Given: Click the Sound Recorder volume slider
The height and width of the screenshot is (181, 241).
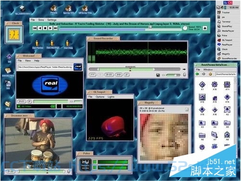Looking at the screenshot, I should point(173,75).
